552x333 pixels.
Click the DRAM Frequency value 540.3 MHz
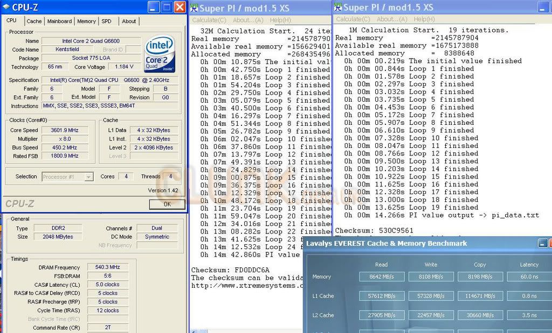click(108, 267)
